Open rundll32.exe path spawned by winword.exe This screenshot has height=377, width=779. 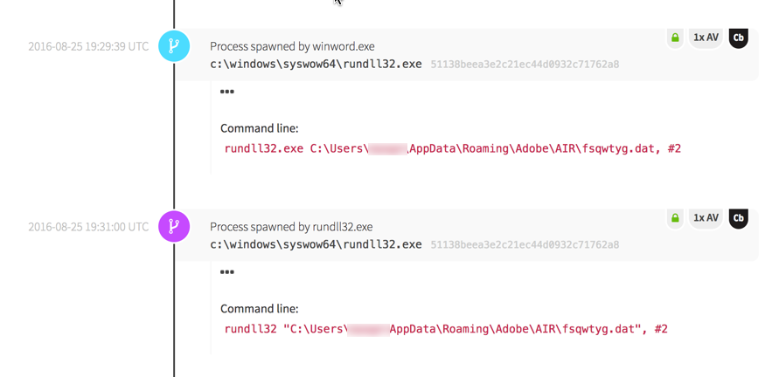click(x=316, y=65)
